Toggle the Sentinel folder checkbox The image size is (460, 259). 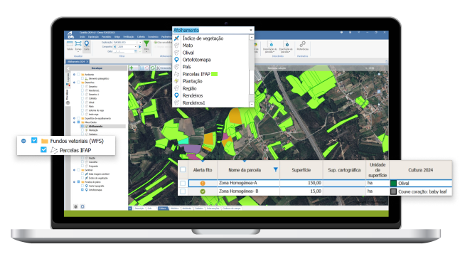[79, 170]
